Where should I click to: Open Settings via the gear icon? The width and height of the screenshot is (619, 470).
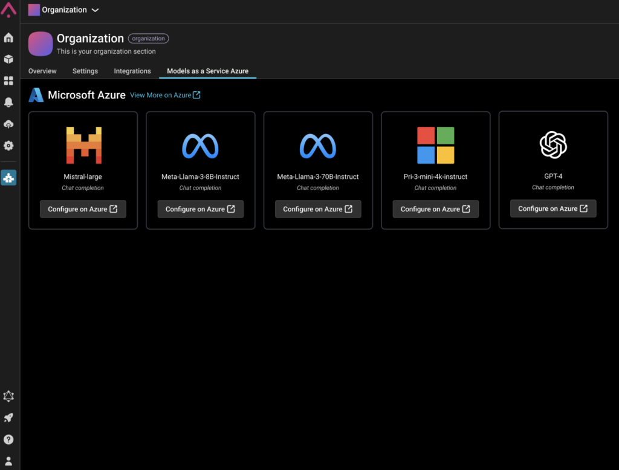[x=8, y=146]
